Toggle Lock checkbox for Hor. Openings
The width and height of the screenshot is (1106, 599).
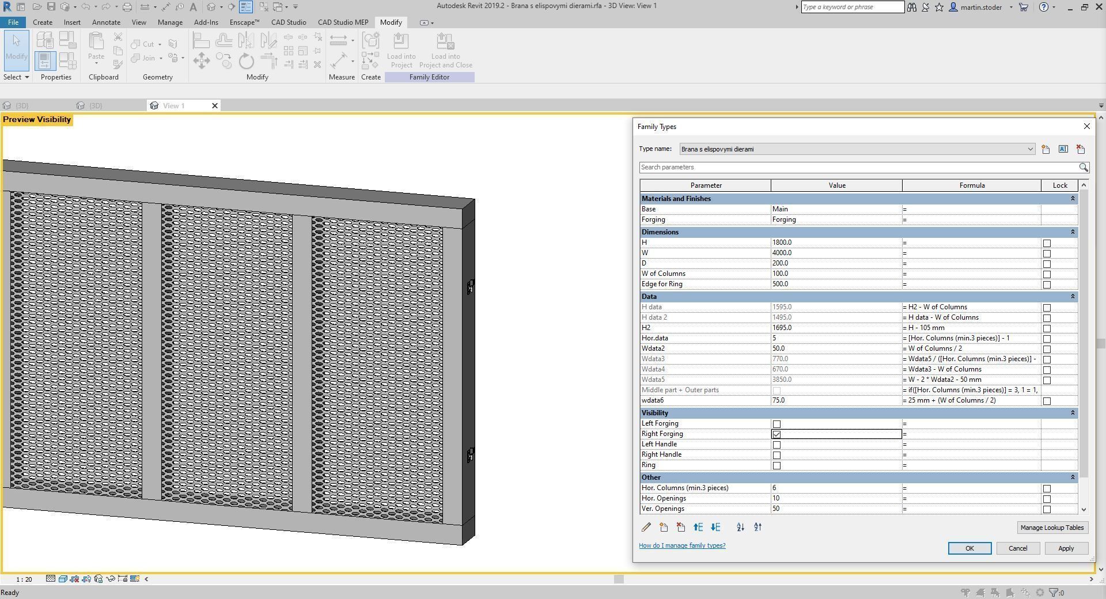tap(1047, 499)
